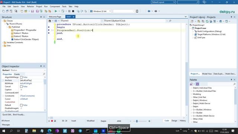
Task: Navigate back with the blue left arrow
Action: pos(149,11)
